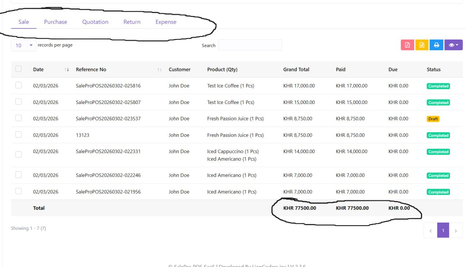Click reference number 13123

point(83,135)
